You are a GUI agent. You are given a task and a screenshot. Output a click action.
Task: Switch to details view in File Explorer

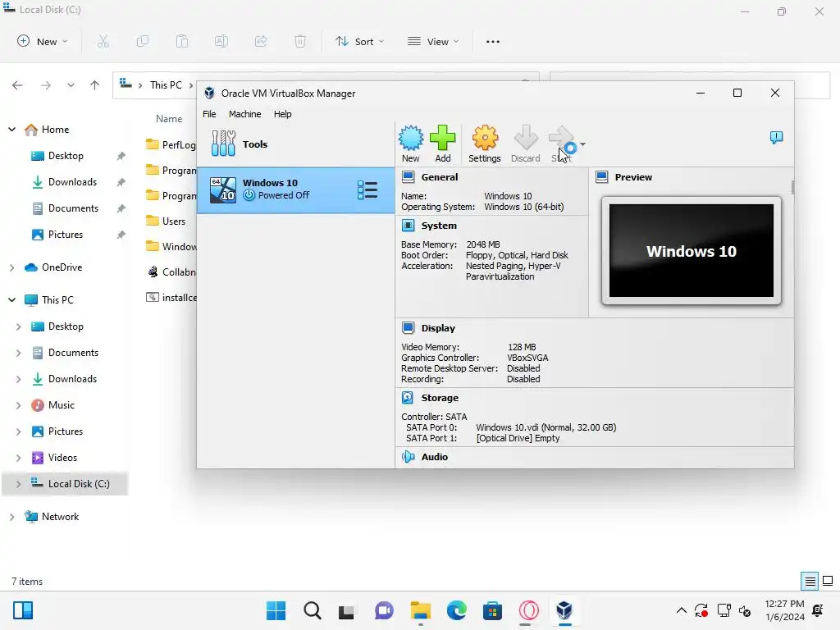click(810, 582)
